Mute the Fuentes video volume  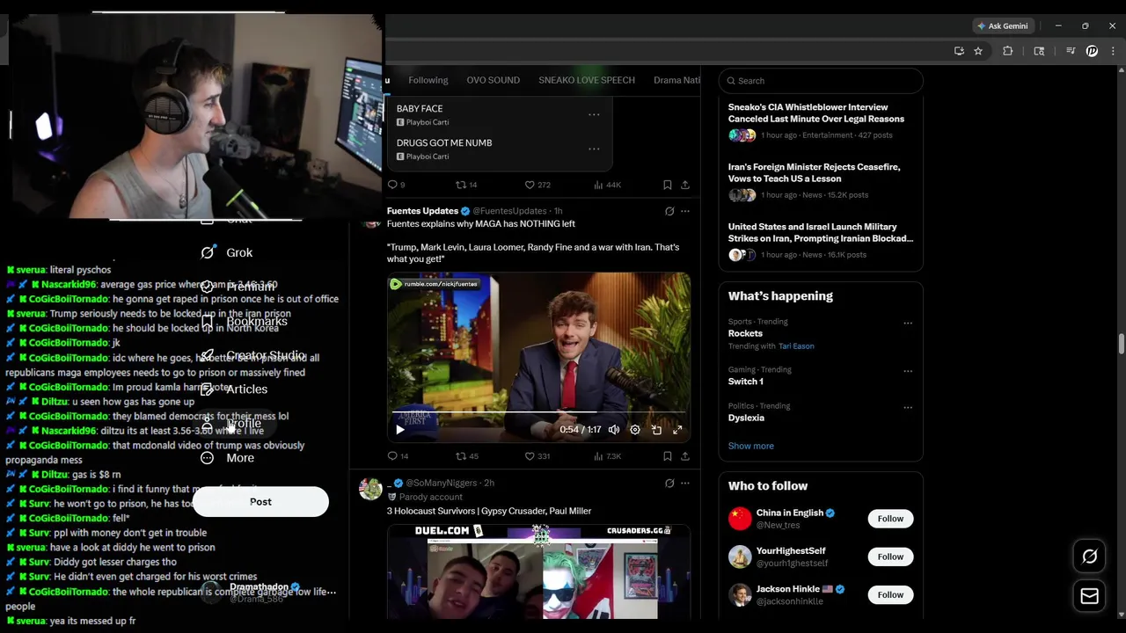(x=614, y=430)
